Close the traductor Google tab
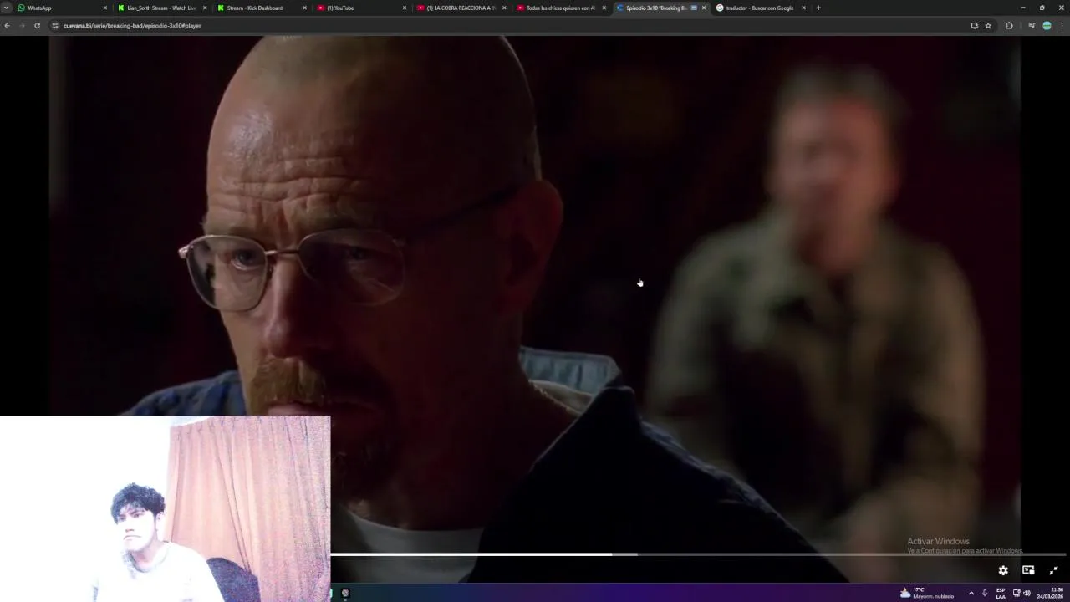Image resolution: width=1070 pixels, height=602 pixels. click(x=803, y=8)
